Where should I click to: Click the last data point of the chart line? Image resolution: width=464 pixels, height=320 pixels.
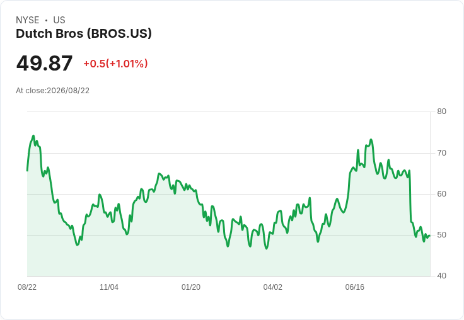(430, 236)
